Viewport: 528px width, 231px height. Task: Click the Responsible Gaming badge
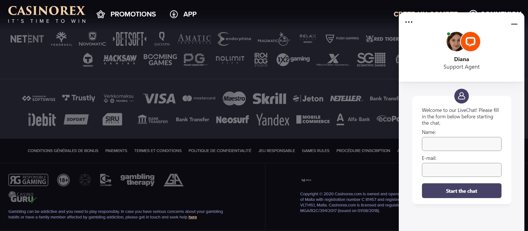coord(28,180)
